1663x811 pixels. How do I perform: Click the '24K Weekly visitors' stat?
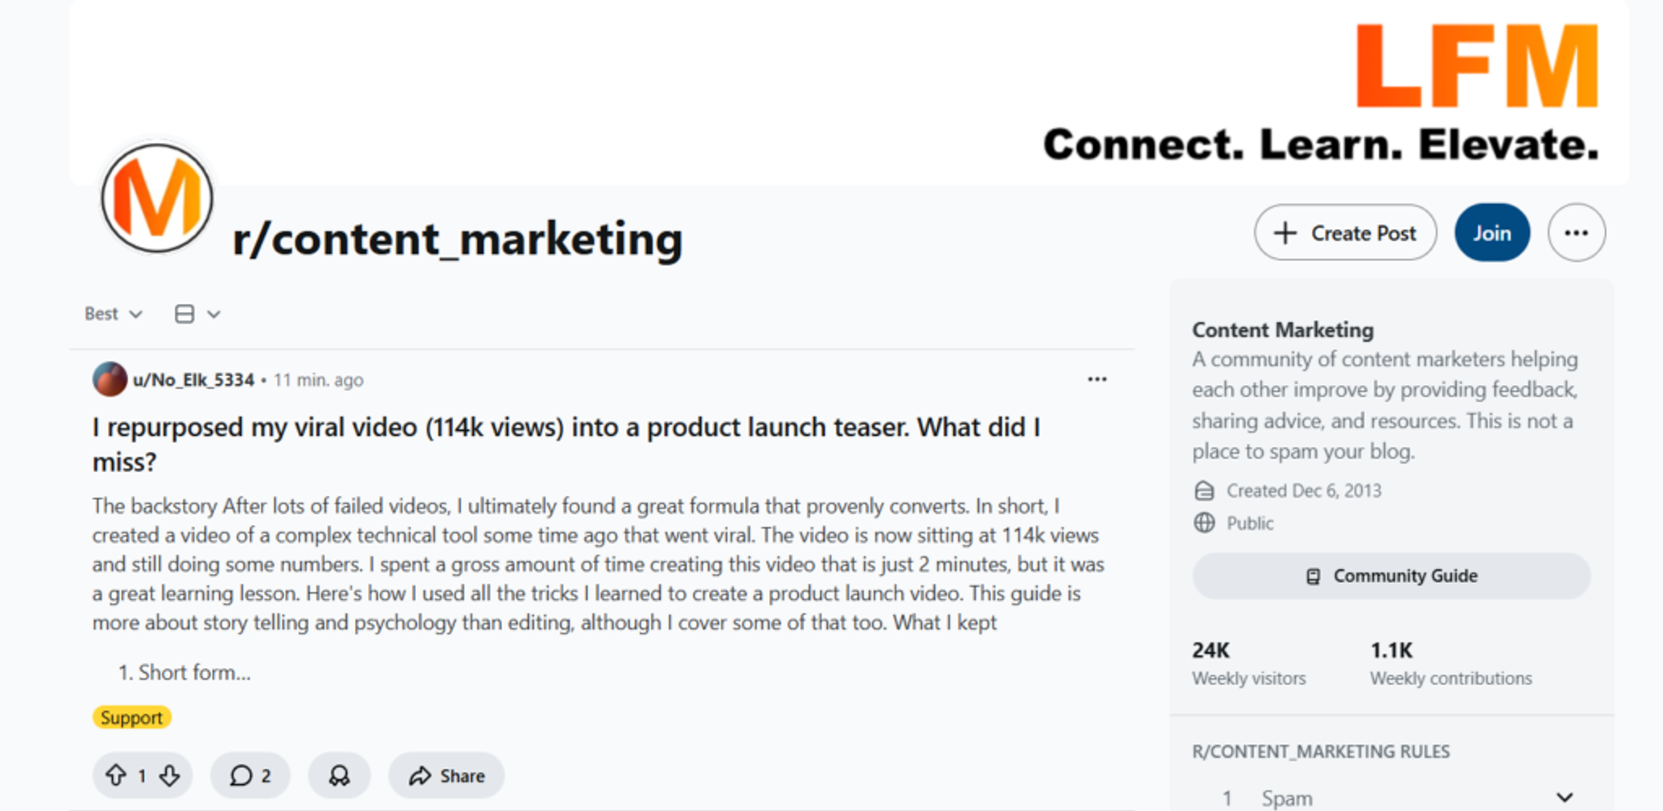click(x=1249, y=664)
